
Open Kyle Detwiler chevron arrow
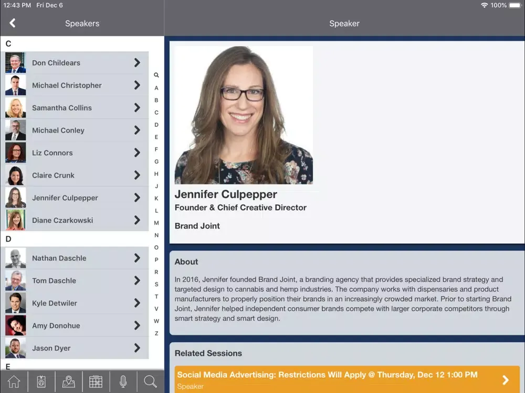click(137, 303)
